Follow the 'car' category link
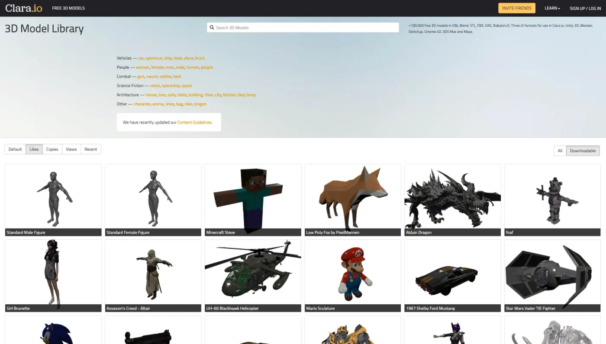 tap(141, 58)
